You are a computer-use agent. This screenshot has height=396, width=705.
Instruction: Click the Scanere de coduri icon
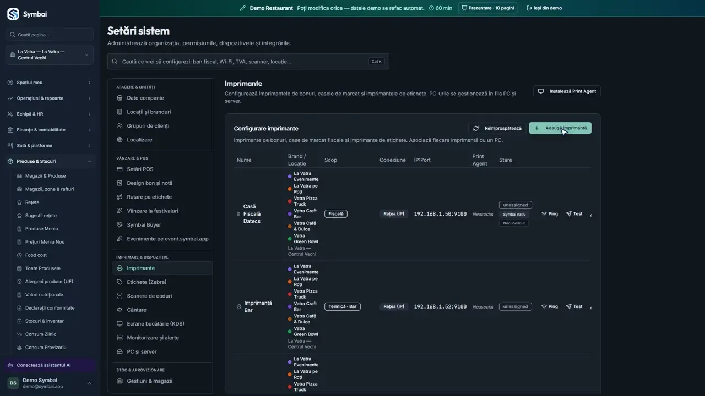coord(120,296)
